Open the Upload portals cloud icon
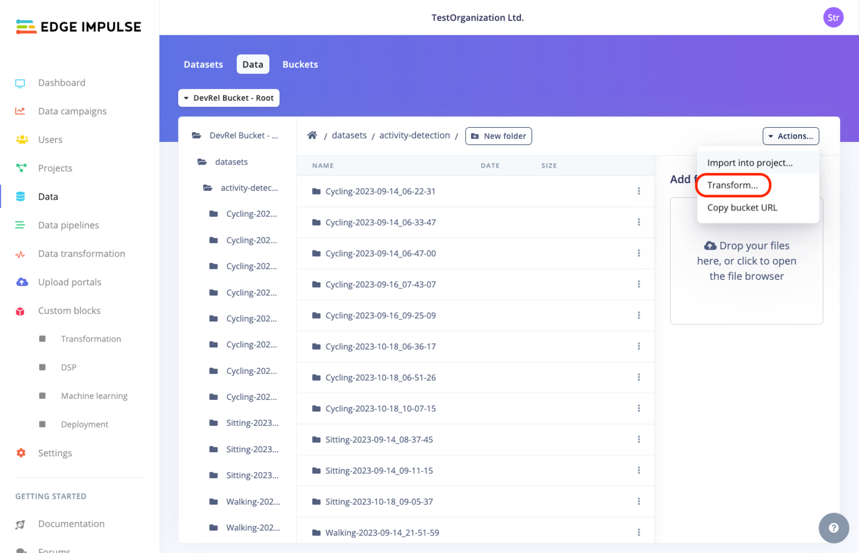 [22, 282]
